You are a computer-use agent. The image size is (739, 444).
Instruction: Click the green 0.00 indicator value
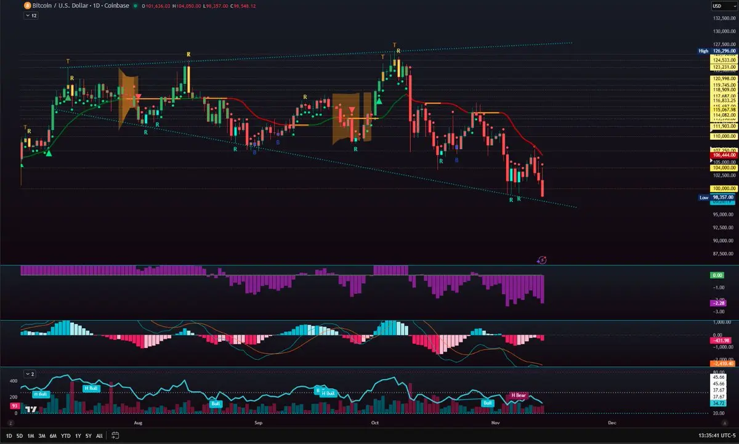coord(718,275)
